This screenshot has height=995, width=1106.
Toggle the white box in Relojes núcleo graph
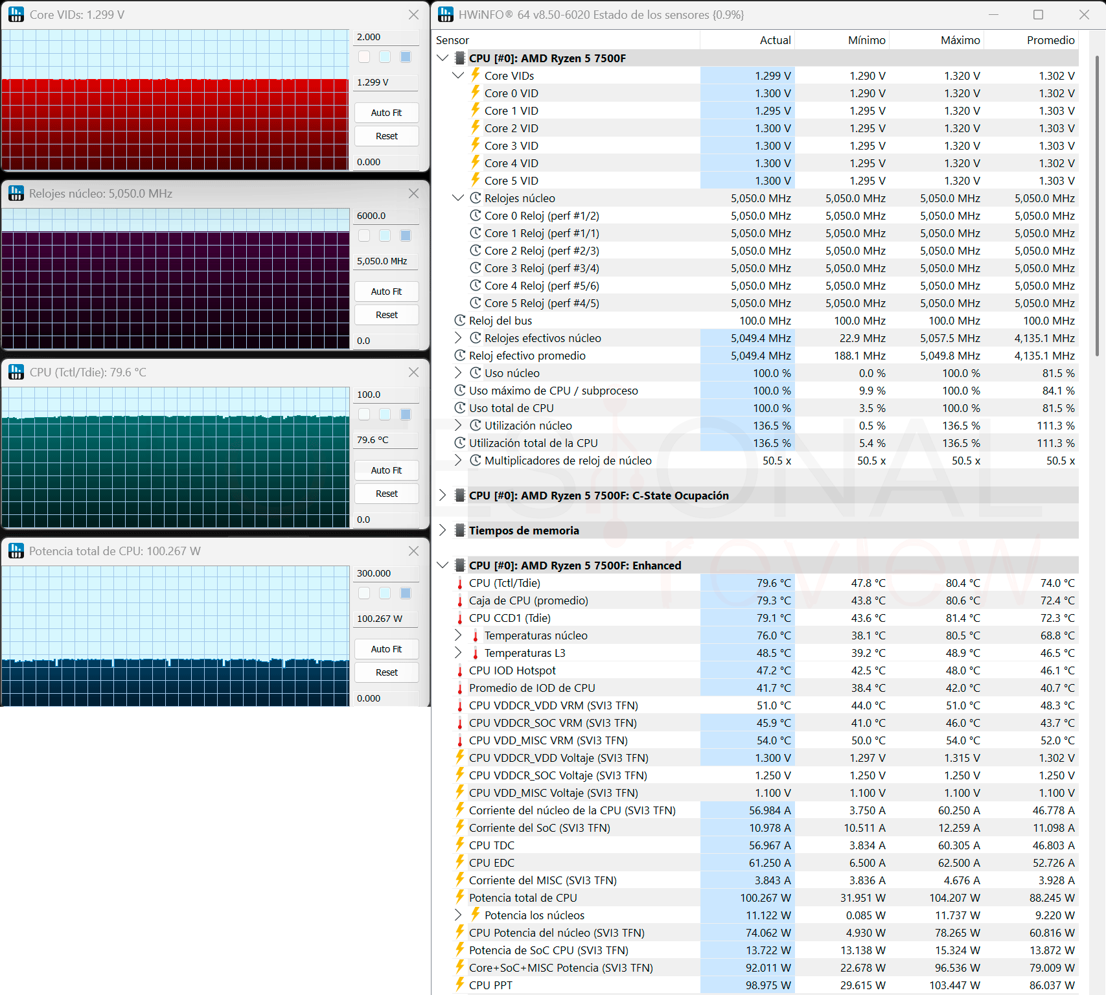pyautogui.click(x=364, y=235)
